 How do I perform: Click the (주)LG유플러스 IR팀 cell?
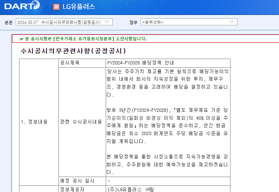[x=168, y=189]
